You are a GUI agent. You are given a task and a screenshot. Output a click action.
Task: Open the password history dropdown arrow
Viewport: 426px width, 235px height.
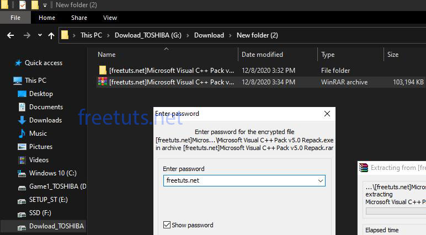pos(321,181)
